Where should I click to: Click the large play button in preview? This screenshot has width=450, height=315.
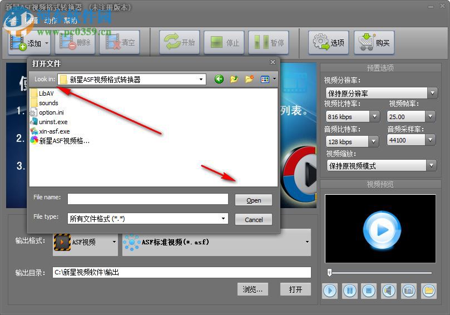382,230
